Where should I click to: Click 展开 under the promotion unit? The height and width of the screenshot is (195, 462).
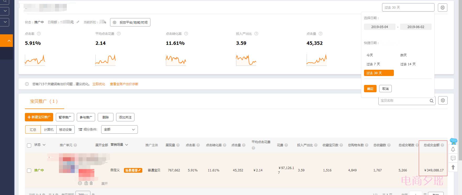pyautogui.click(x=105, y=183)
